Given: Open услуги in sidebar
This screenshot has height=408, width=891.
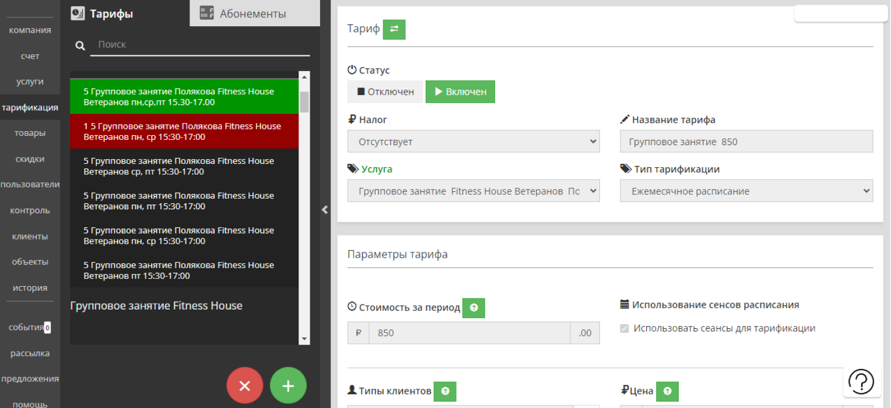Looking at the screenshot, I should pyautogui.click(x=30, y=82).
